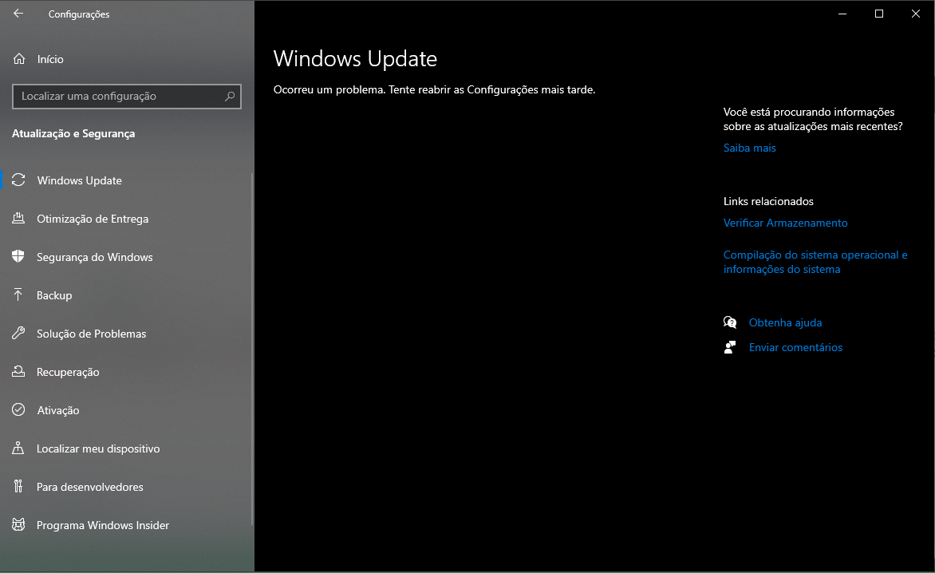
Task: Click the Solução de Problemas wrench icon
Action: pos(18,333)
